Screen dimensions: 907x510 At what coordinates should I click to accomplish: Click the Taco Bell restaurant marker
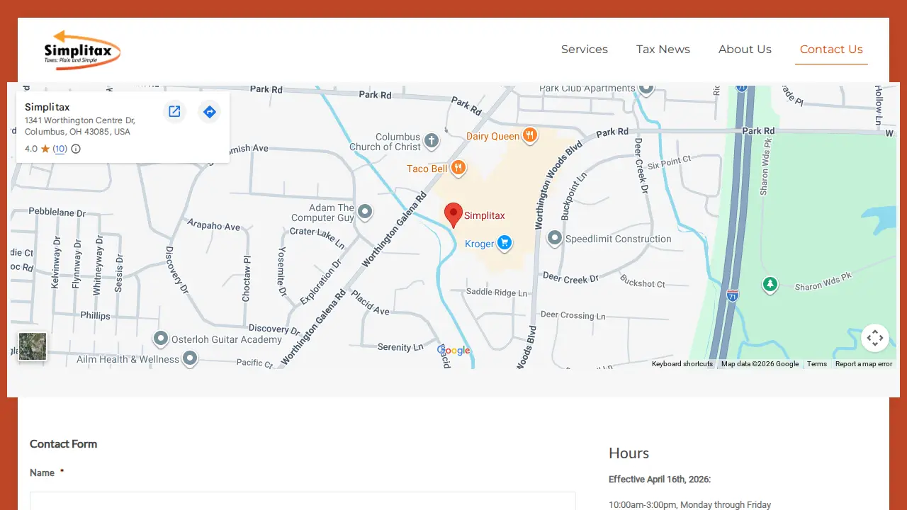pyautogui.click(x=458, y=168)
